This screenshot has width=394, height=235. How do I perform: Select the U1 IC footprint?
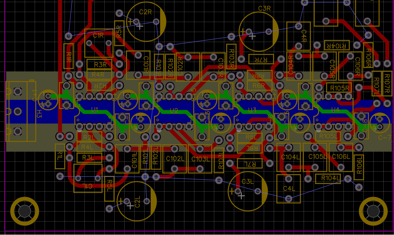[x=94, y=111]
